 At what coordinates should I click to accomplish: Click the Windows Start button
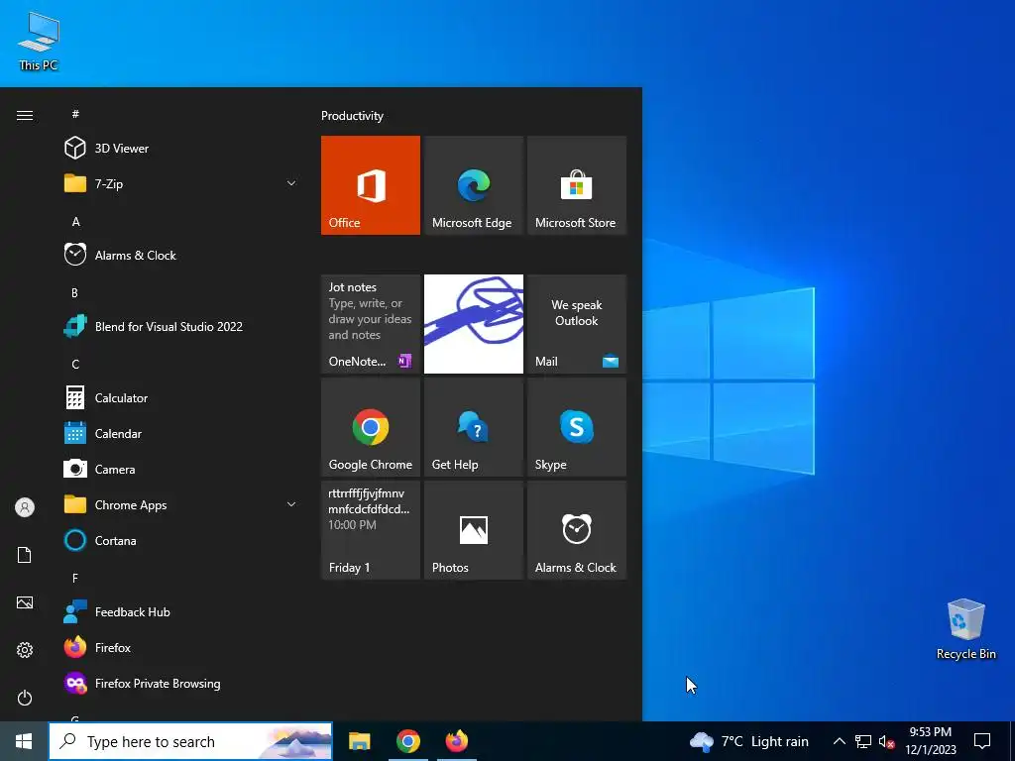(24, 741)
